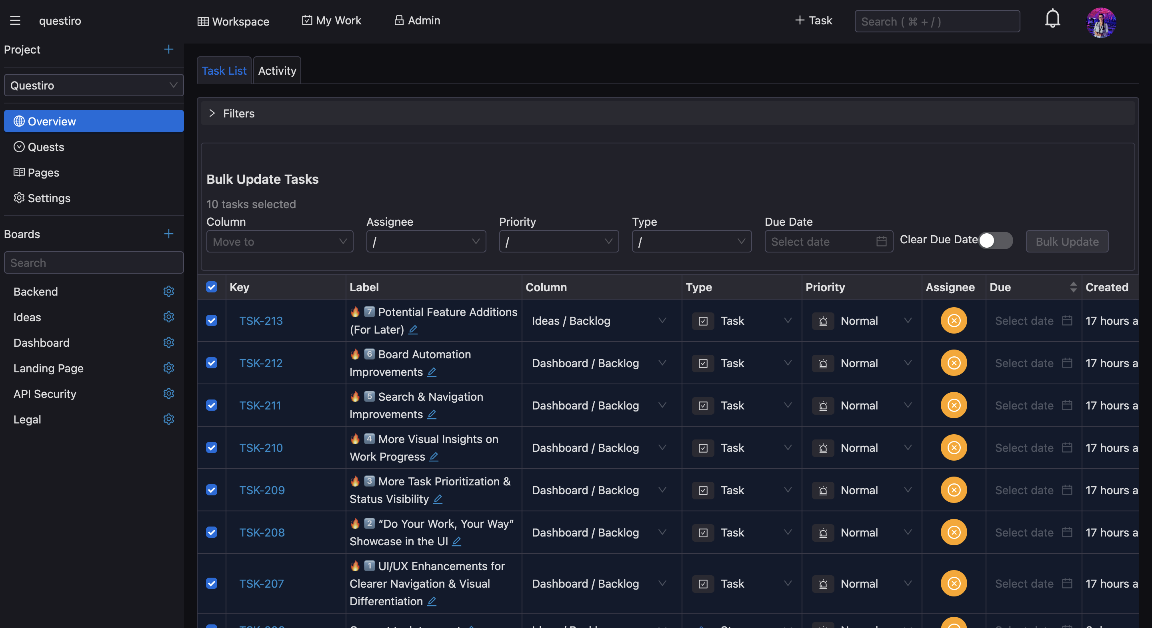
Task: Click unassigned assignee icon for TSK-210
Action: (x=954, y=447)
